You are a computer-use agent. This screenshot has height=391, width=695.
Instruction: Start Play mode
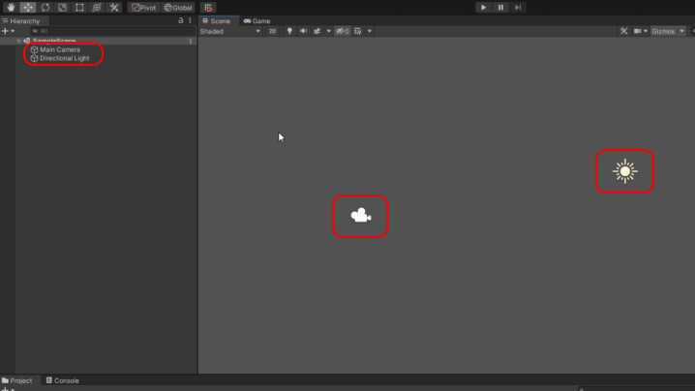coord(484,8)
